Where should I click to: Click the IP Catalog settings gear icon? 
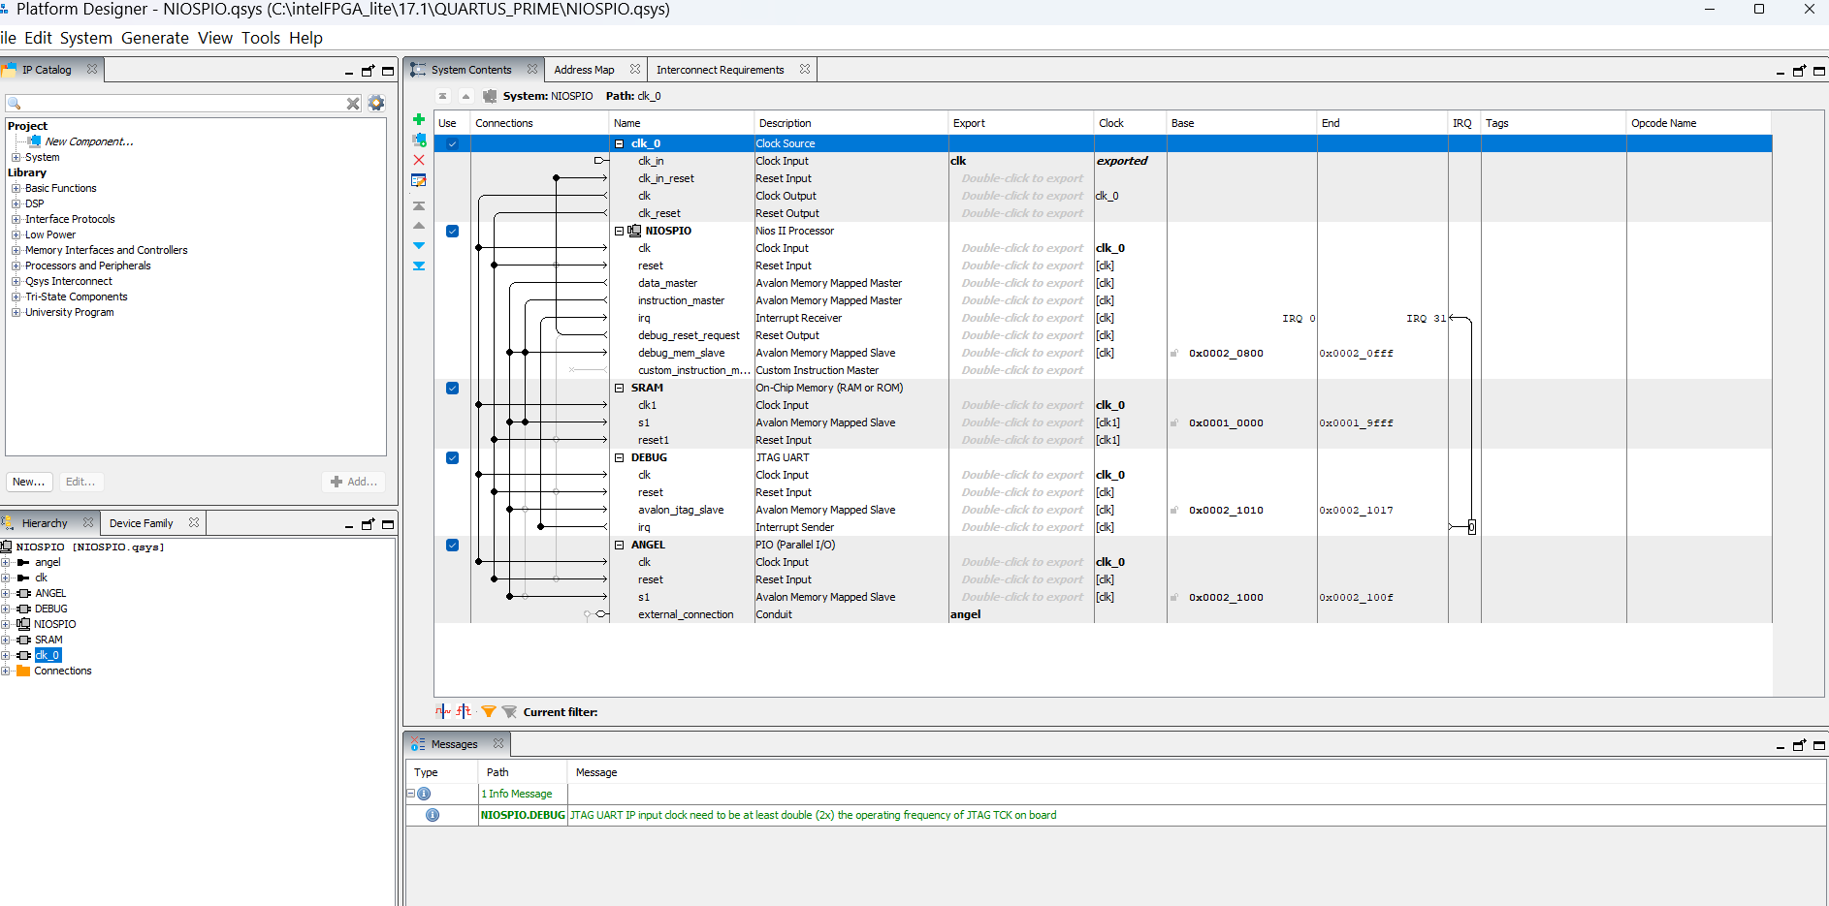376,103
